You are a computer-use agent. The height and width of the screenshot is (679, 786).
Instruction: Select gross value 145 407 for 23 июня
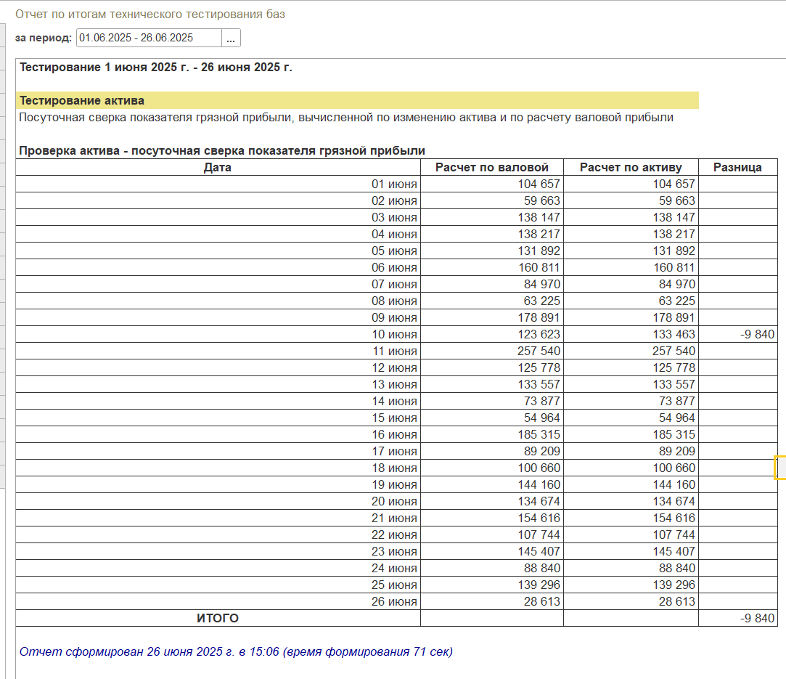coord(492,552)
